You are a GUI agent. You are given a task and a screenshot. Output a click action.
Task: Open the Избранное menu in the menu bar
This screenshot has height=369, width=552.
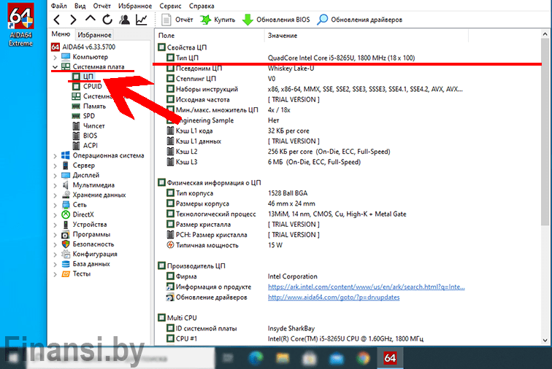click(135, 6)
